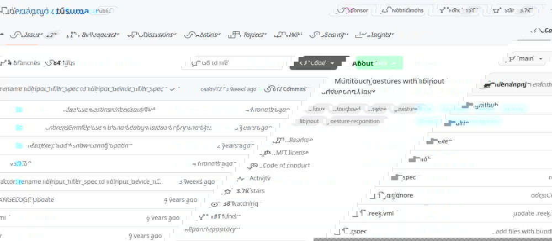
Task: Click folder icon in the '5 years ago' row
Action: [19, 128]
